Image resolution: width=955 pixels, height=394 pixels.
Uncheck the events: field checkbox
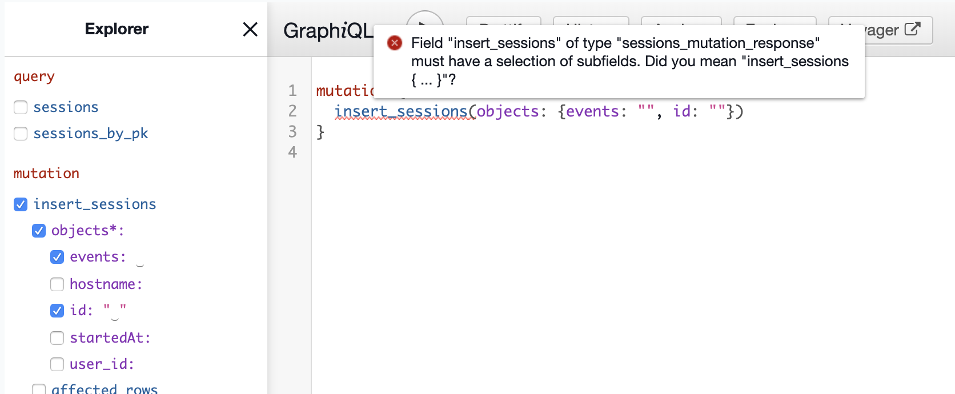tap(57, 257)
